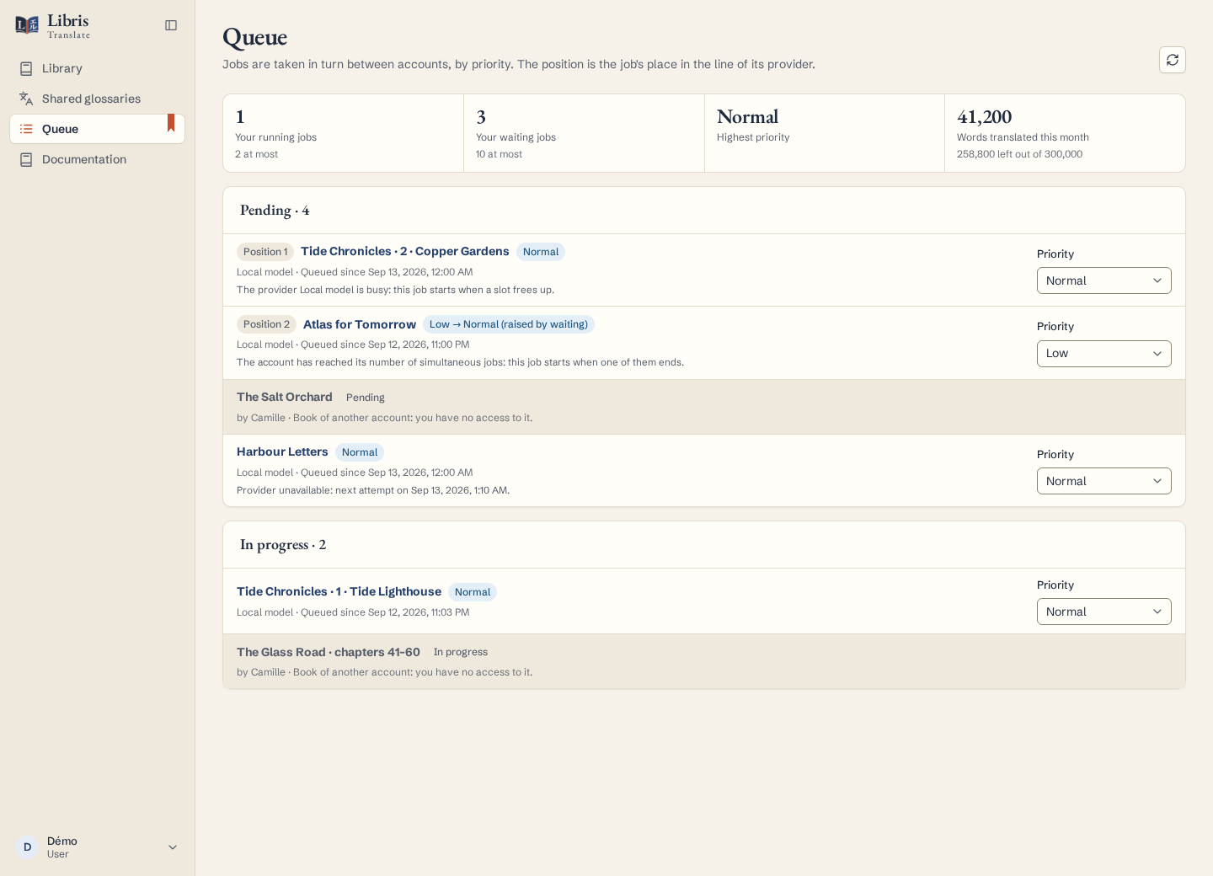Click the Documentation icon in sidebar

[x=26, y=159]
